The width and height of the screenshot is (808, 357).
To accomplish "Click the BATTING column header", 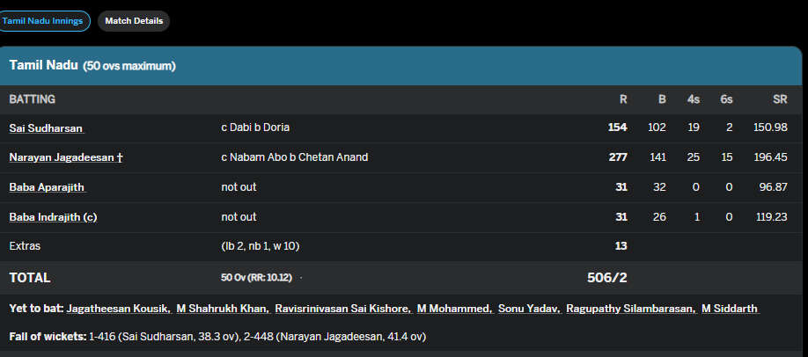I will [33, 99].
